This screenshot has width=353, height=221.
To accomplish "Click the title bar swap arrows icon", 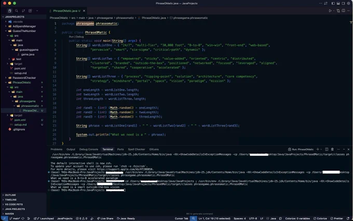I will [x=325, y=4].
